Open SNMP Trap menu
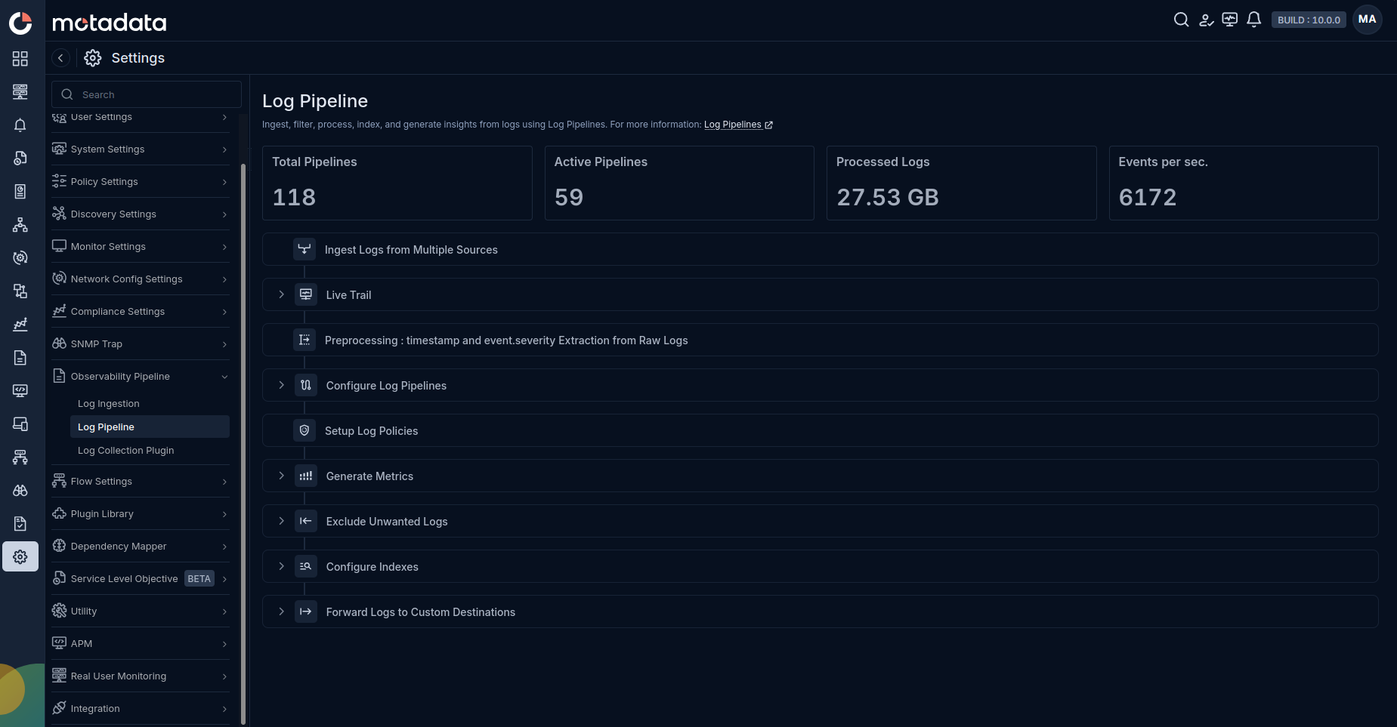 coord(141,344)
